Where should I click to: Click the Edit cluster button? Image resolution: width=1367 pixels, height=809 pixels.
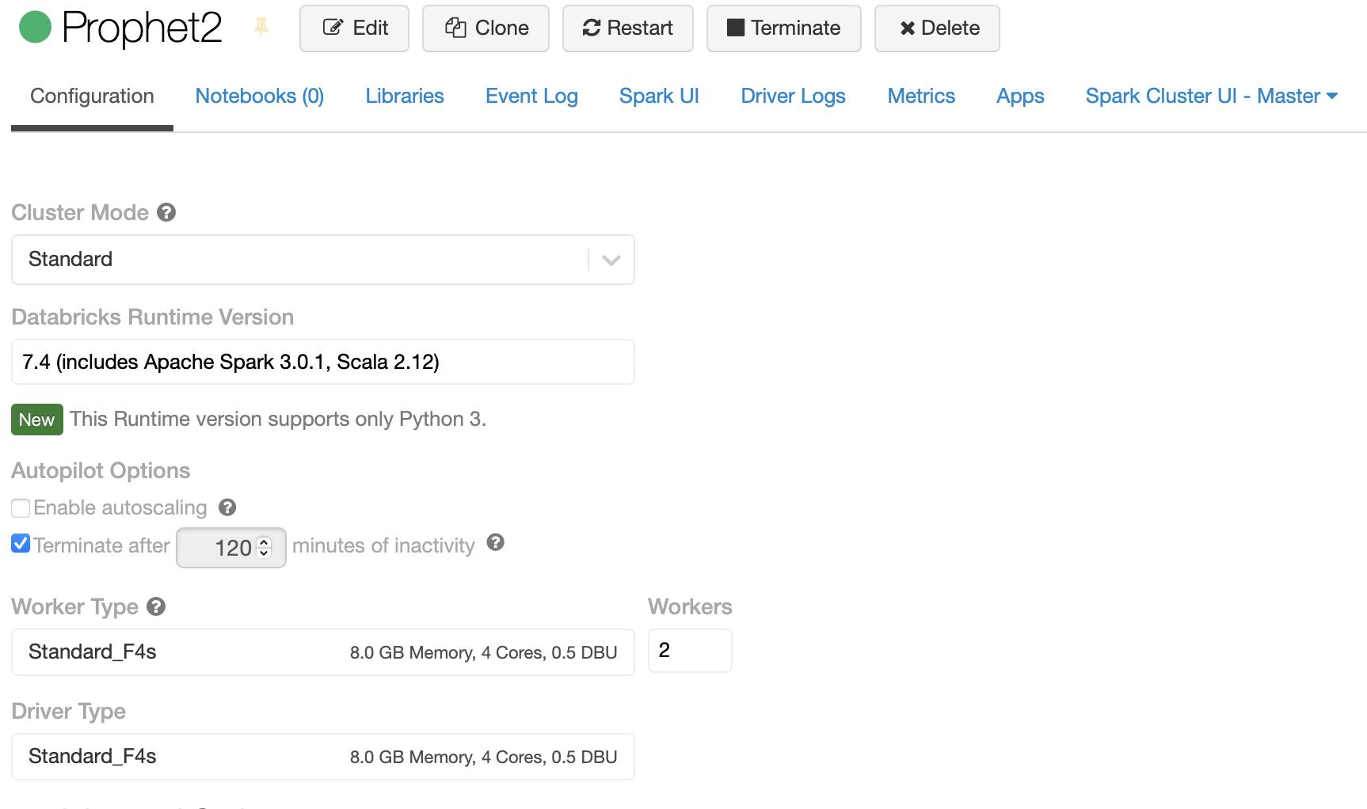pyautogui.click(x=354, y=28)
